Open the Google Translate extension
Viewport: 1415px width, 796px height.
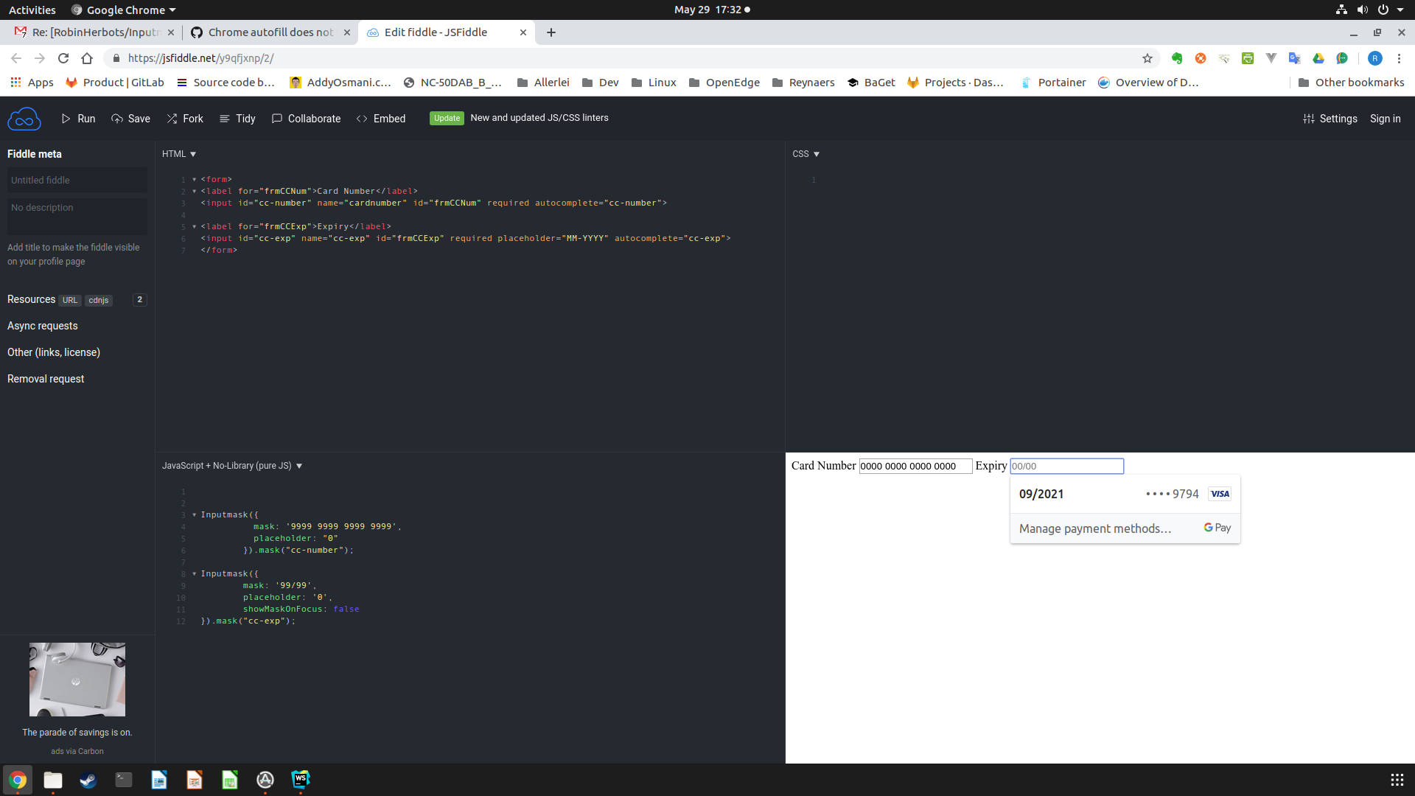1295,58
